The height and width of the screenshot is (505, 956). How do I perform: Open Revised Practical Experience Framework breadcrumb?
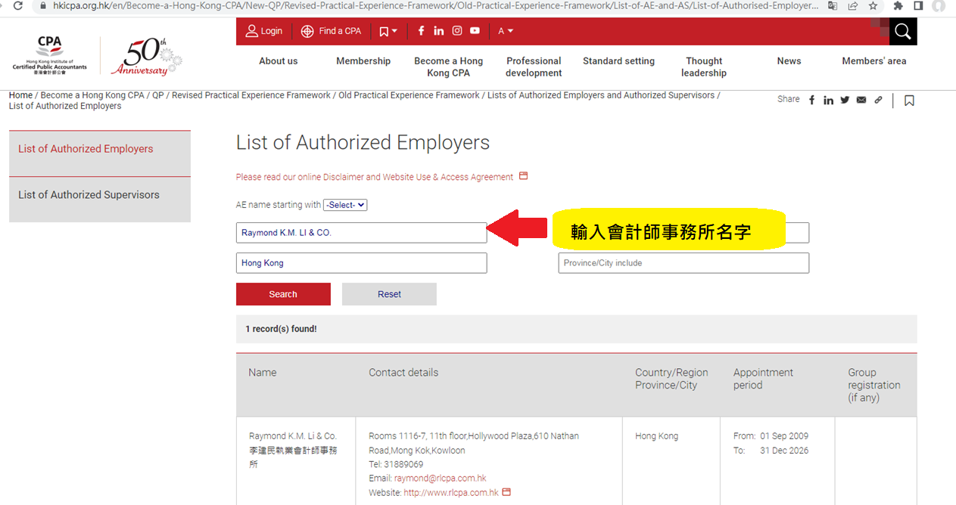251,95
